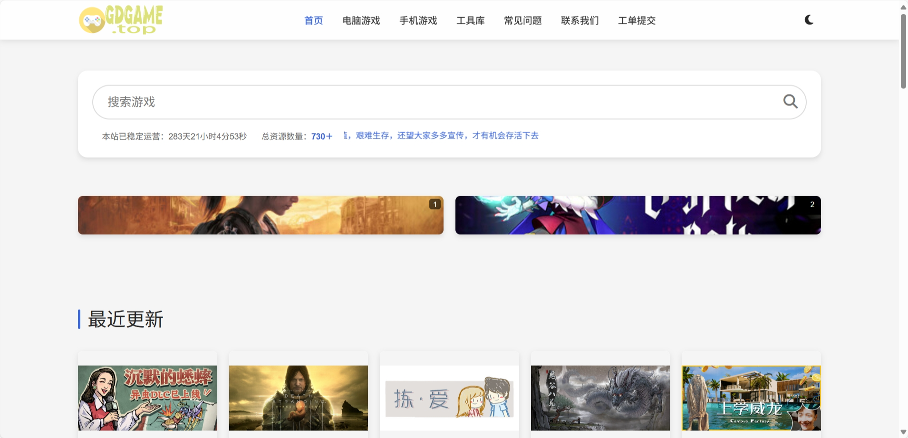Open the Death Stranding game card
908x438 pixels.
298,398
